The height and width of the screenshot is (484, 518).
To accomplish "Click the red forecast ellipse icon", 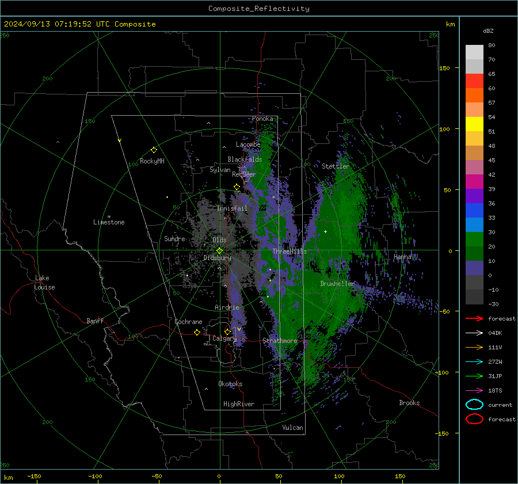I will click(474, 419).
